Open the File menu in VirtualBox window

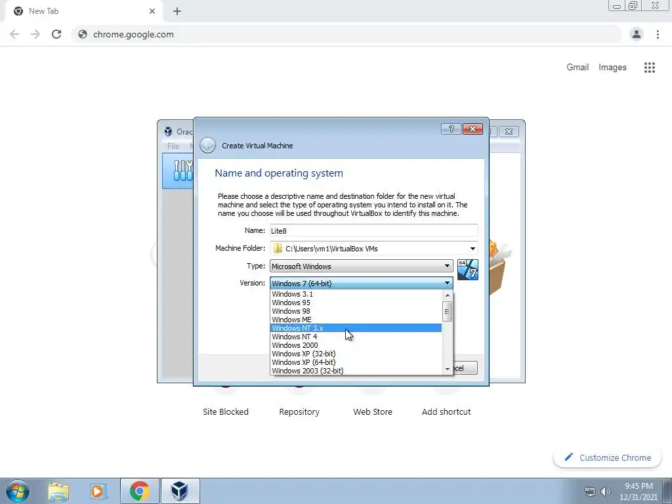(173, 146)
